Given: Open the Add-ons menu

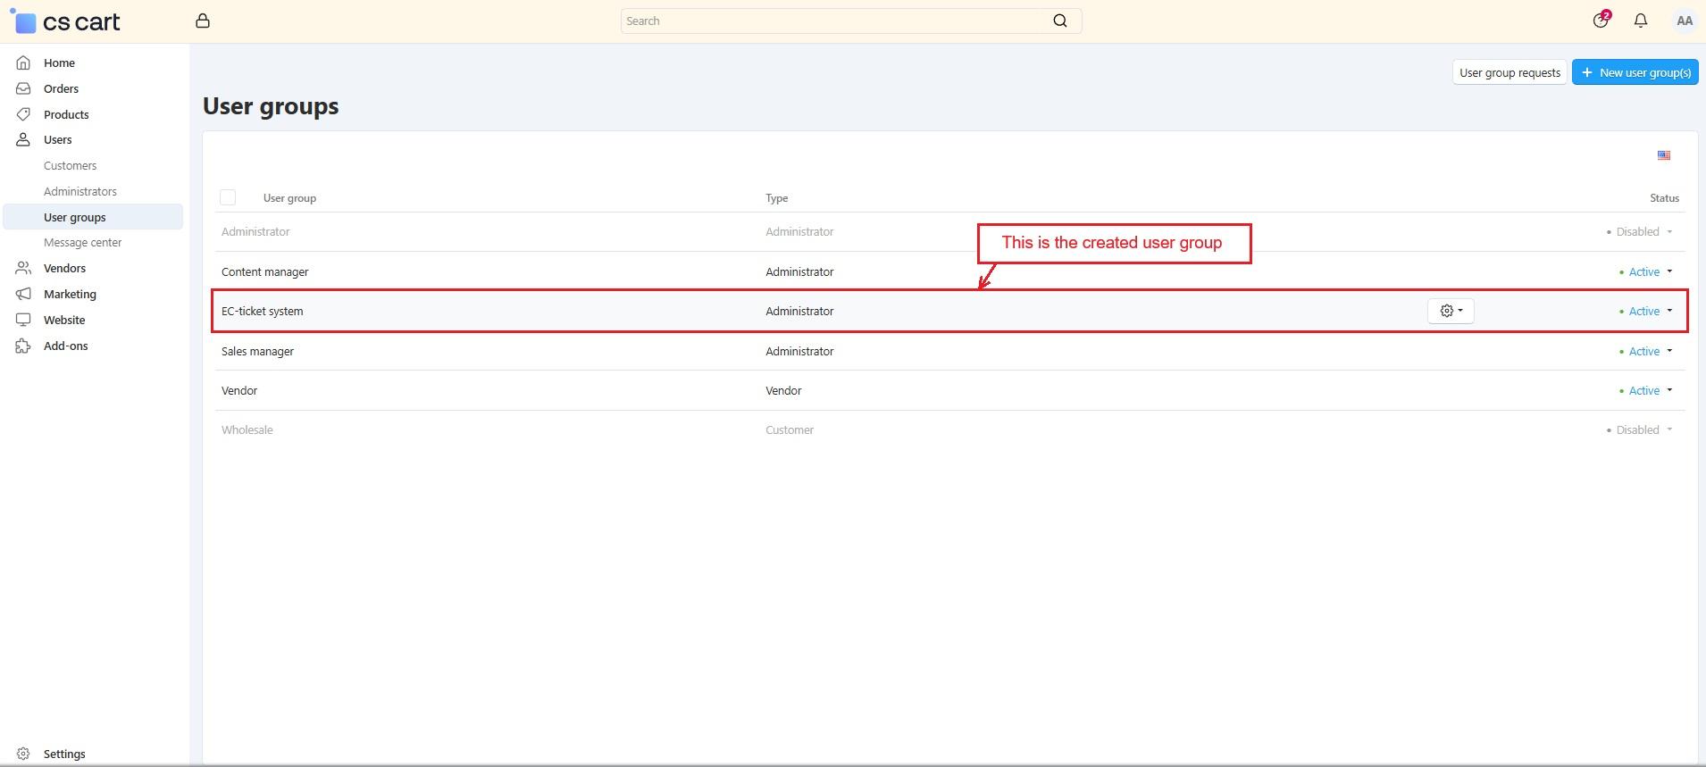Looking at the screenshot, I should (65, 346).
